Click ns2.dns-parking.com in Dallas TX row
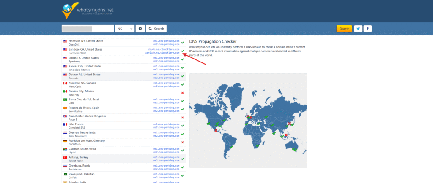The image size is (433, 183). coord(167,61)
